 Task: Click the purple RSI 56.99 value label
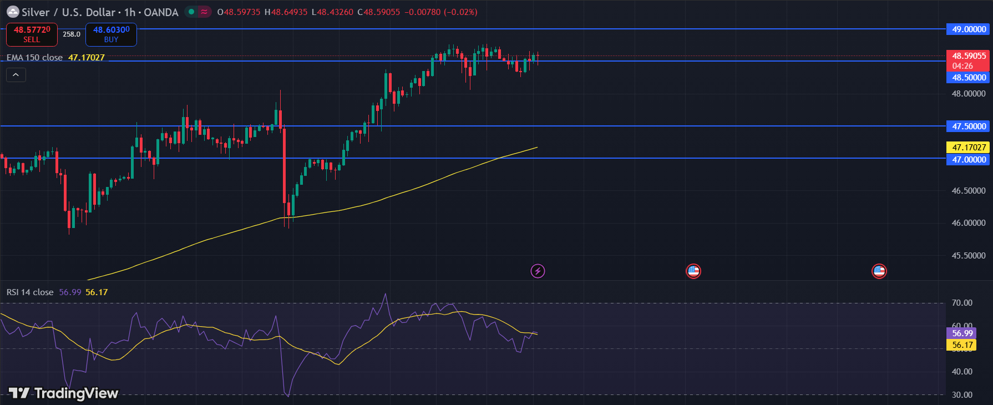[962, 333]
